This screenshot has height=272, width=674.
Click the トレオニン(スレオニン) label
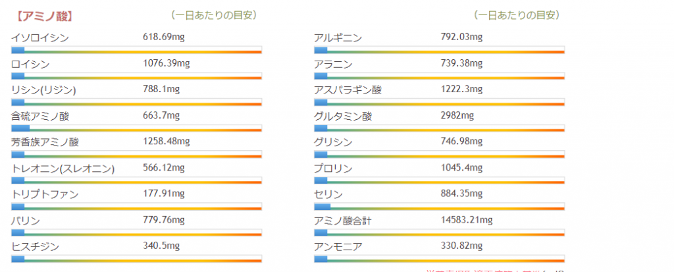(63, 168)
